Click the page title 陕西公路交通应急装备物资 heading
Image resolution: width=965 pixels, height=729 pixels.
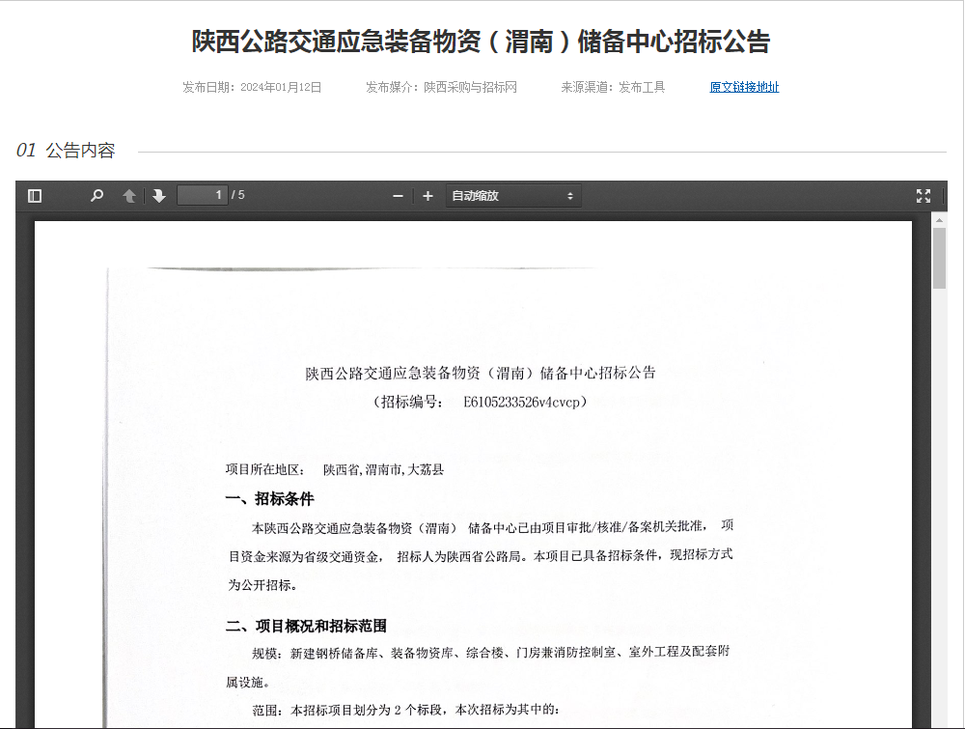tap(481, 42)
